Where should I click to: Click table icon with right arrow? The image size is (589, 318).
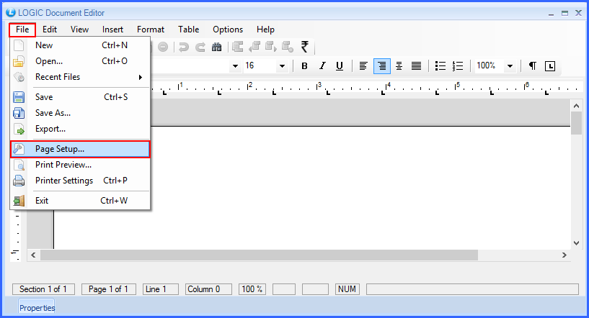point(271,47)
